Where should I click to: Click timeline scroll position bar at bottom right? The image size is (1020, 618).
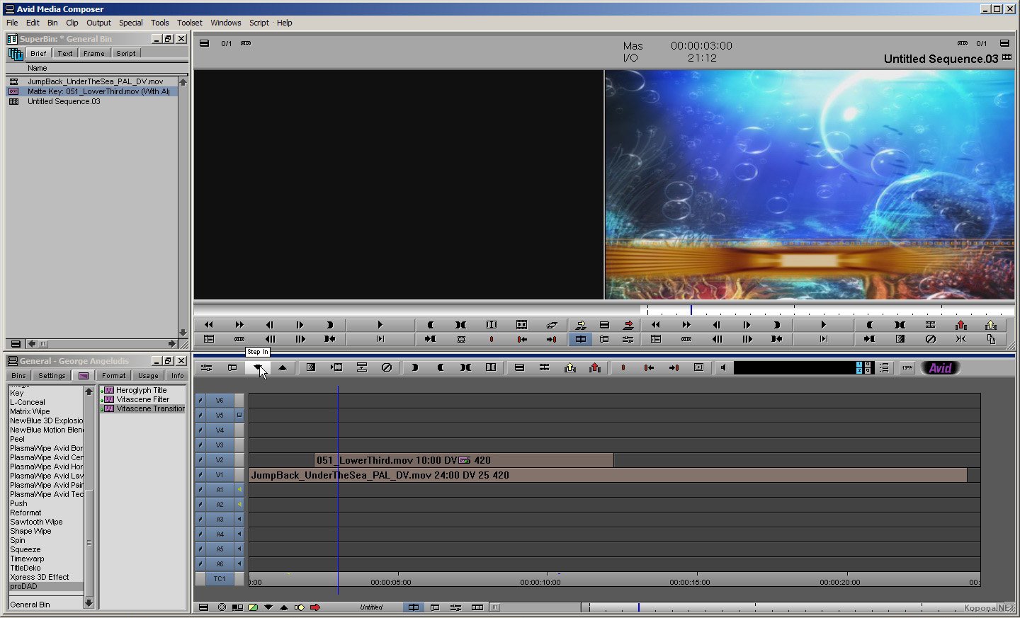797,607
